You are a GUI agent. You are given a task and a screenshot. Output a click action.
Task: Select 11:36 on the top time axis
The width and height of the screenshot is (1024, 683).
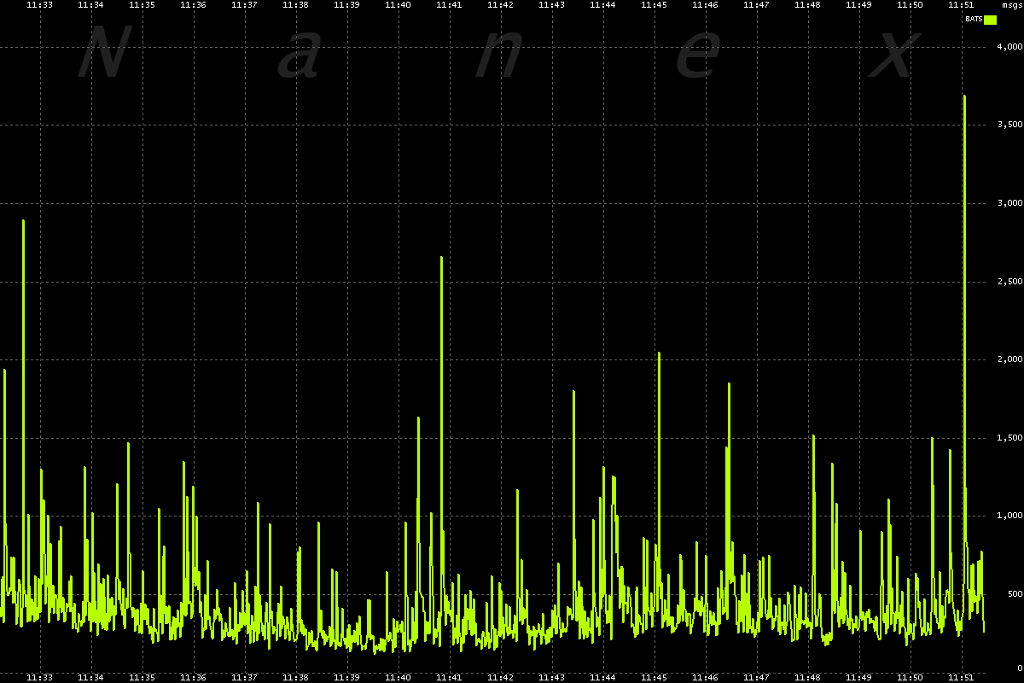point(193,5)
